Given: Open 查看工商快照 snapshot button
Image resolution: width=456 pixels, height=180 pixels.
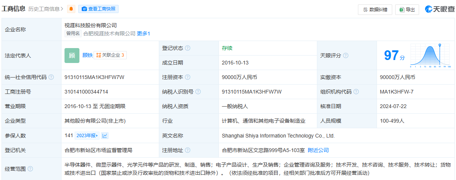Looking at the screenshot, I should (x=98, y=9).
